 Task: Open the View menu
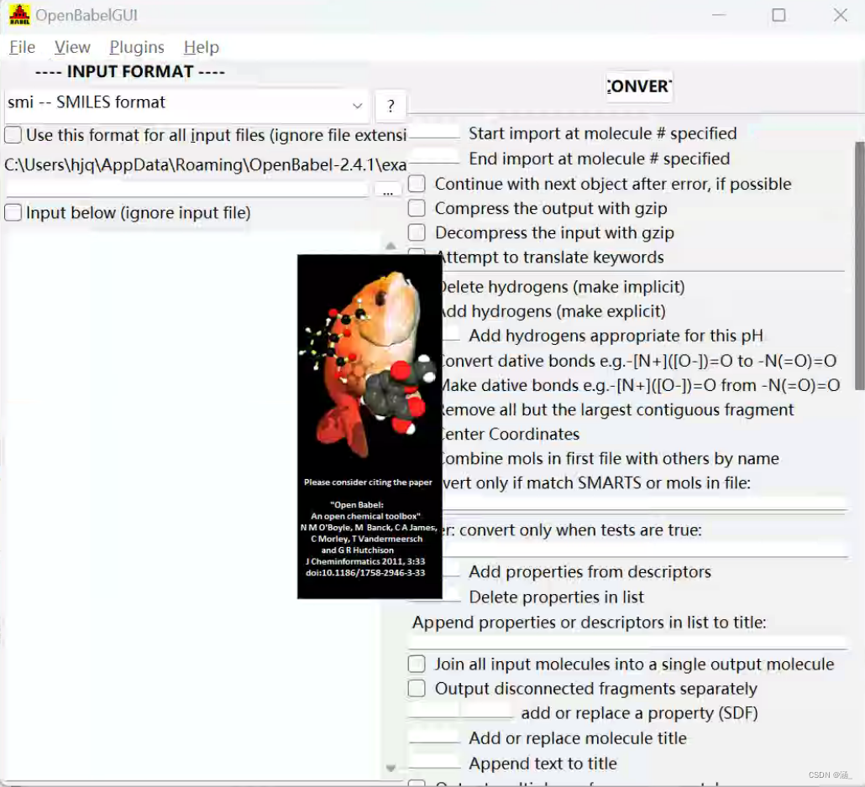pyautogui.click(x=72, y=47)
